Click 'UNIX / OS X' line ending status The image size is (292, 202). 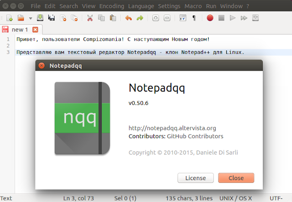[235, 198]
